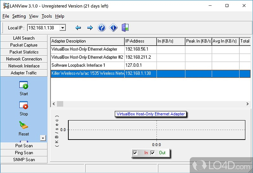Select Adapter Traffic panel
Image resolution: width=253 pixels, height=173 pixels.
[24, 73]
